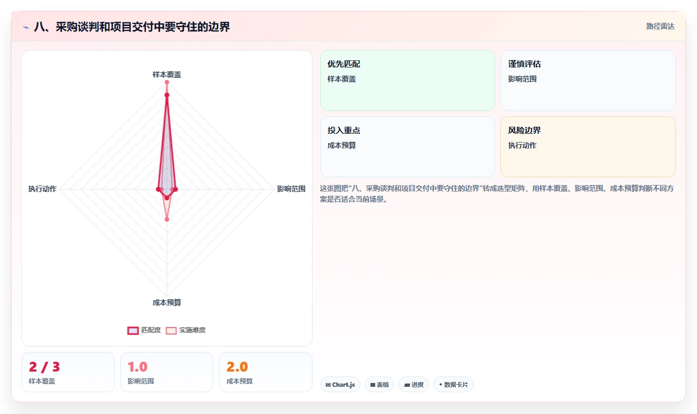Click the 实施难度 data point on 成本预算 axis
Screen dimensions: 697x414
[167, 219]
